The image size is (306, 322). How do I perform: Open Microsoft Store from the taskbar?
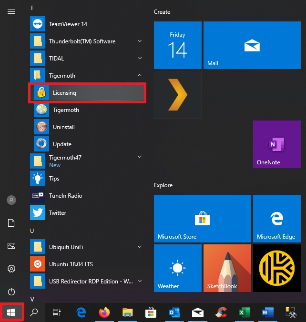click(151, 312)
